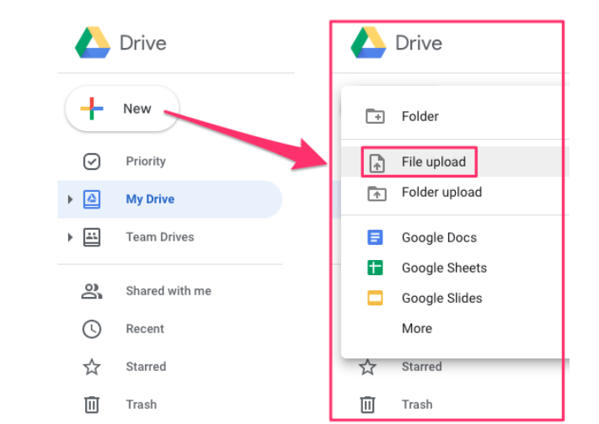Select the Team Drives label
This screenshot has height=424, width=599.
(160, 237)
